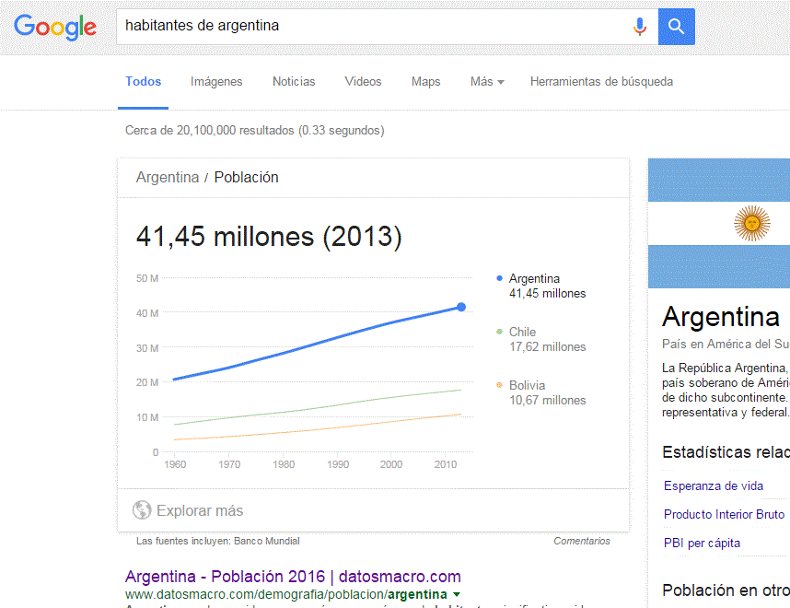Open the Maps tab

coord(425,82)
